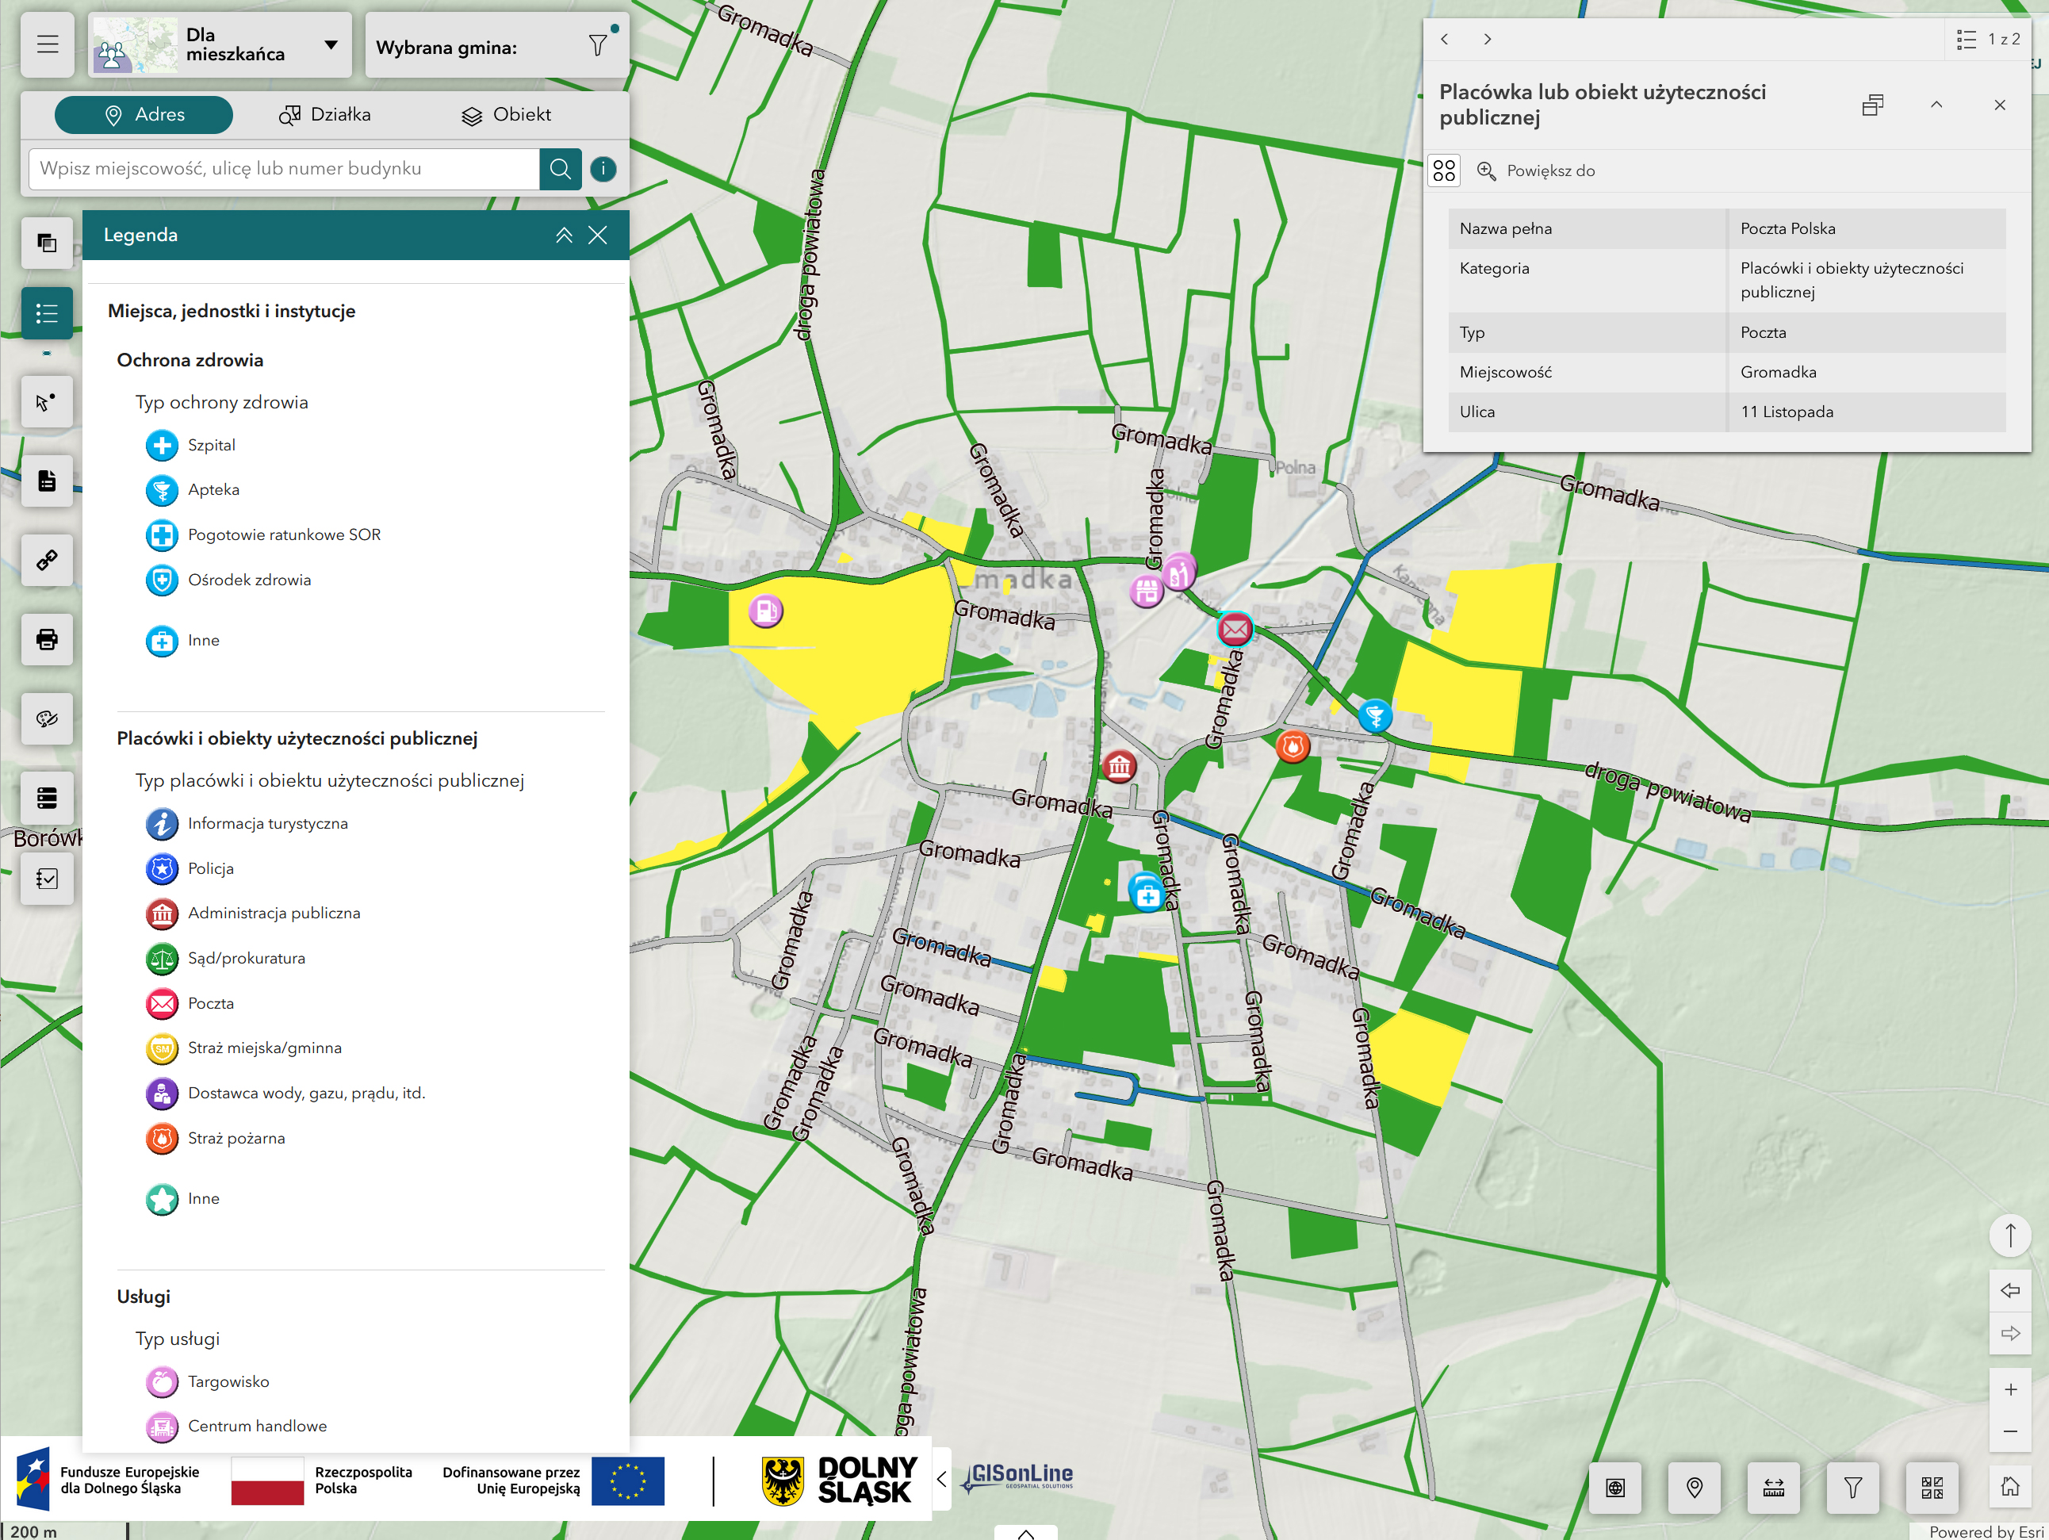Open the print tool in sidebar
This screenshot has height=1540, width=2049.
[x=48, y=639]
